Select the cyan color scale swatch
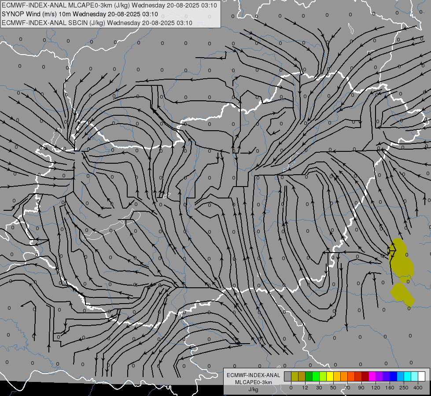 (x=408, y=377)
